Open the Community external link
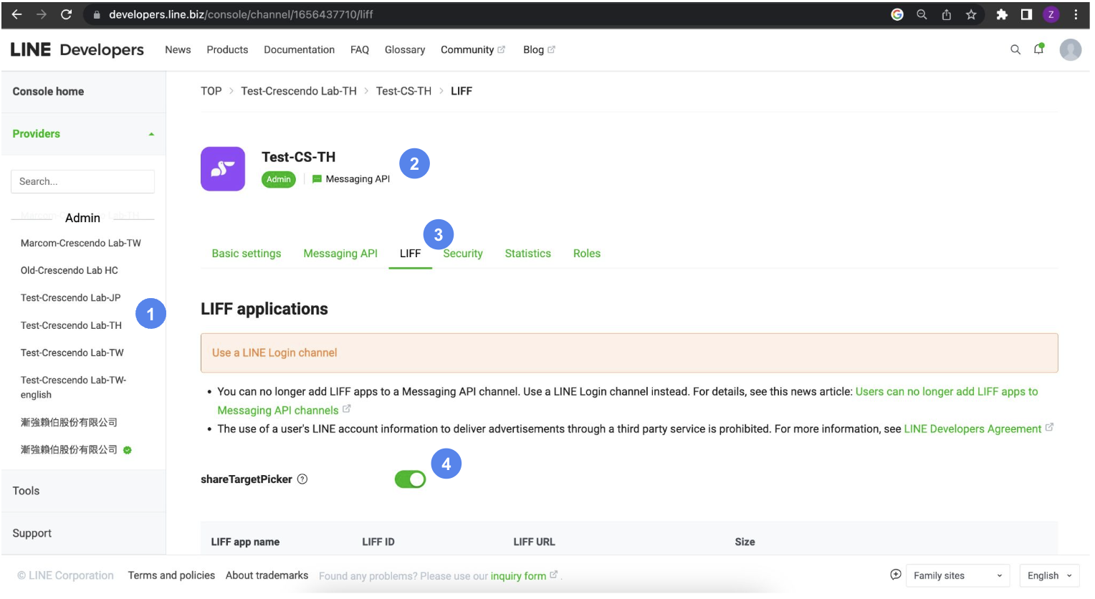 [x=473, y=49]
